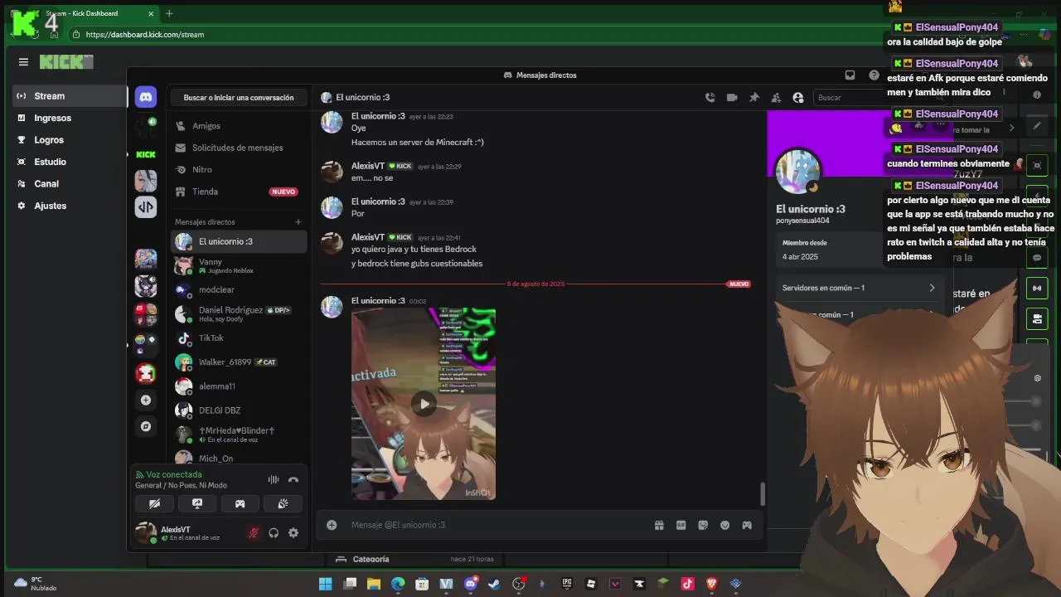Open the GIF picker

coord(681,525)
